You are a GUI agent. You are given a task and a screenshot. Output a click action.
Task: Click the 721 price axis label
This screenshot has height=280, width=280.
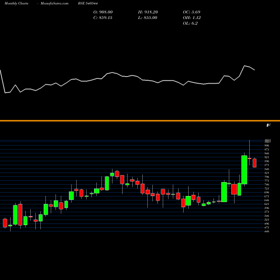point(267,189)
